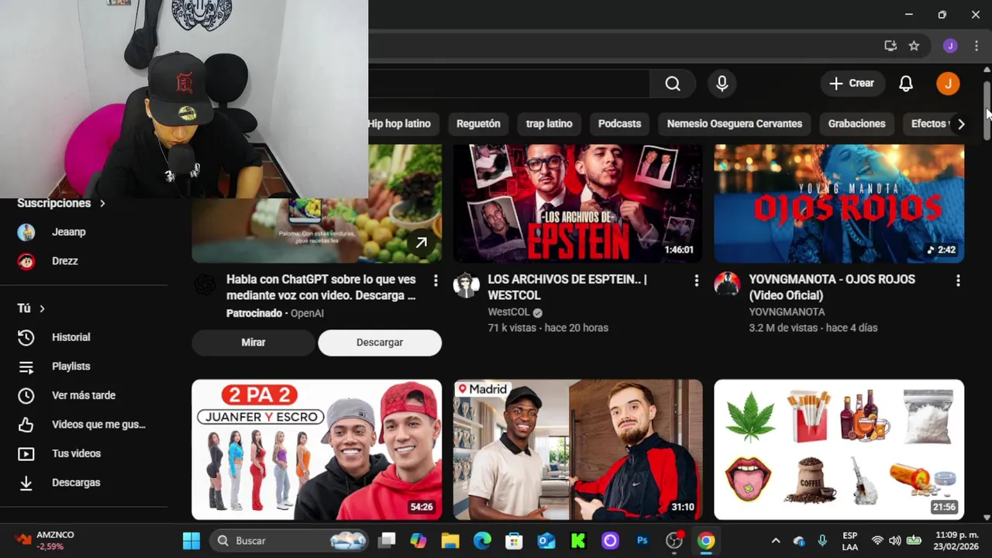The image size is (992, 558).
Task: Open Task View in the taskbar
Action: (387, 541)
